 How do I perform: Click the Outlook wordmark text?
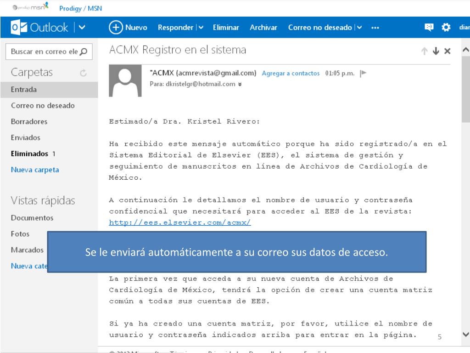[49, 28]
